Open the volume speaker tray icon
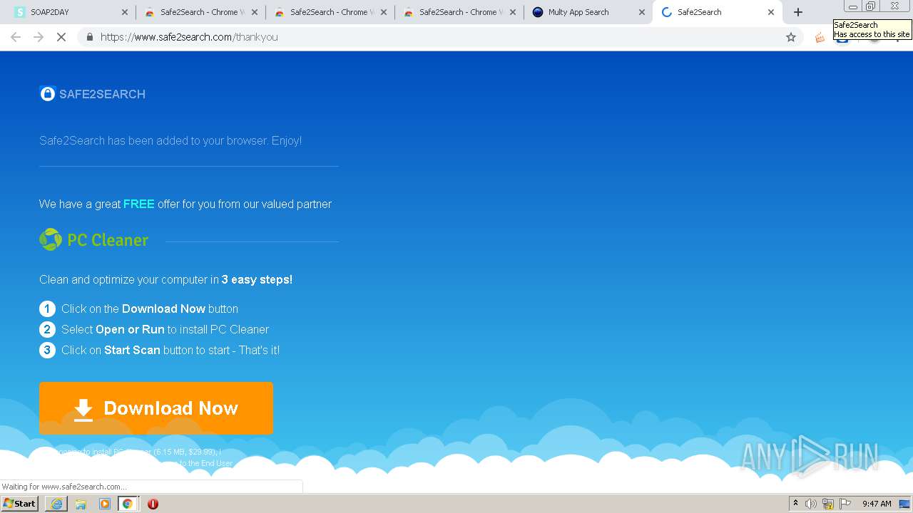Image resolution: width=913 pixels, height=513 pixels. tap(811, 504)
